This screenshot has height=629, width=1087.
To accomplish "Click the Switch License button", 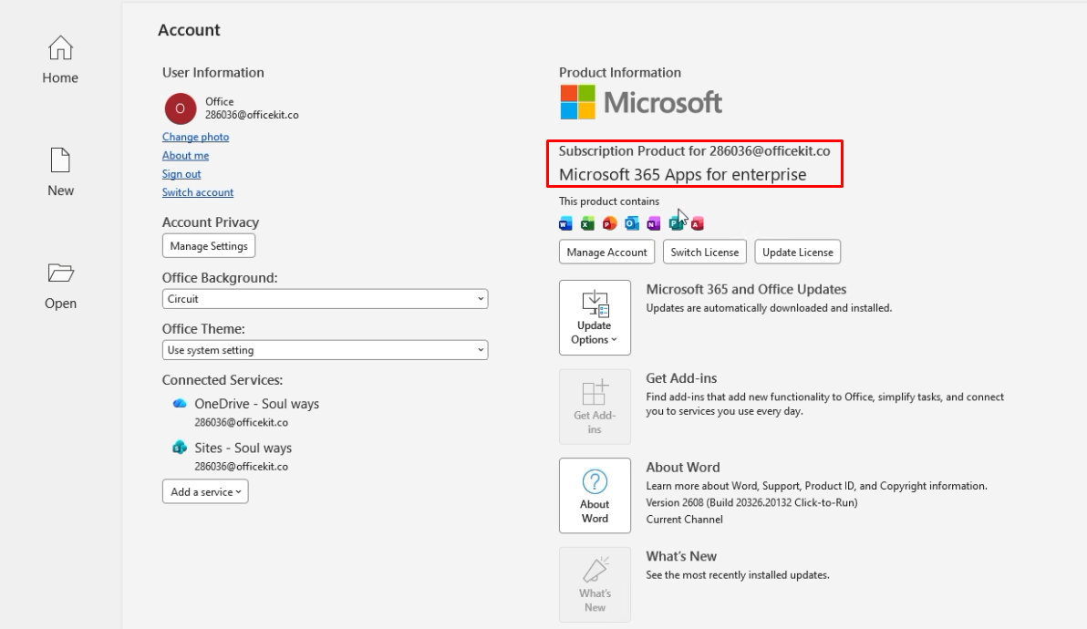I will 704,253.
